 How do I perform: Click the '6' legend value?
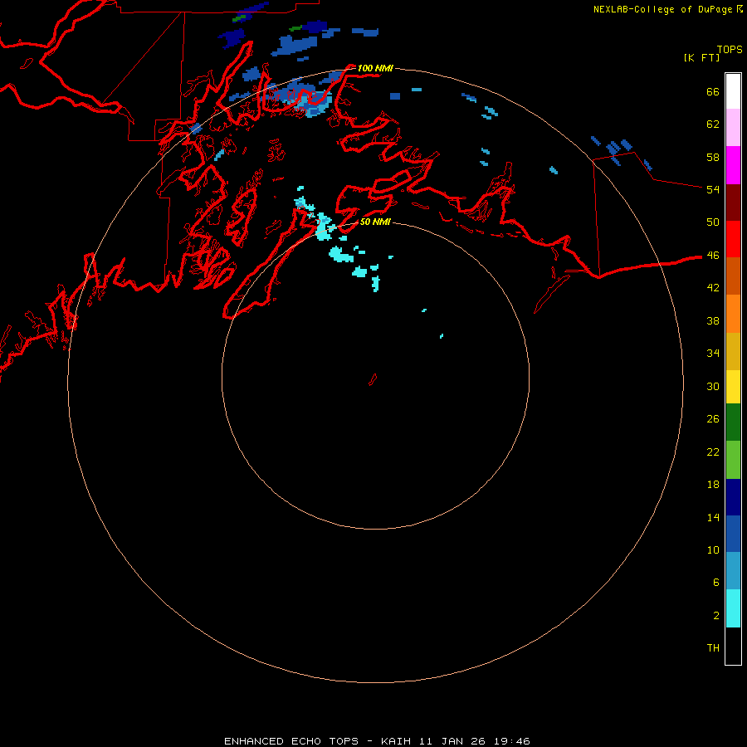point(715,583)
